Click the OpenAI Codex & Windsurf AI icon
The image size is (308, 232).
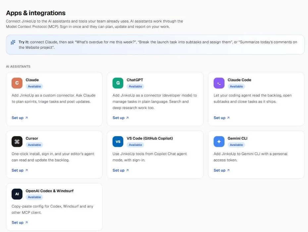coord(17,194)
